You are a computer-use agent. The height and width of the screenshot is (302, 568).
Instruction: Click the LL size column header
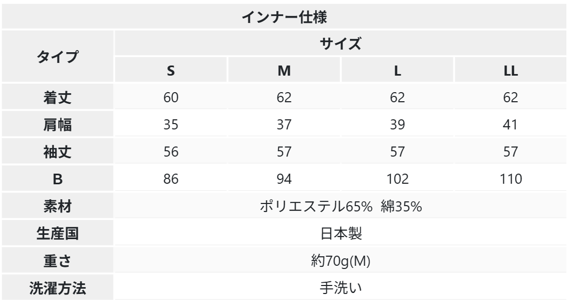[x=510, y=71]
